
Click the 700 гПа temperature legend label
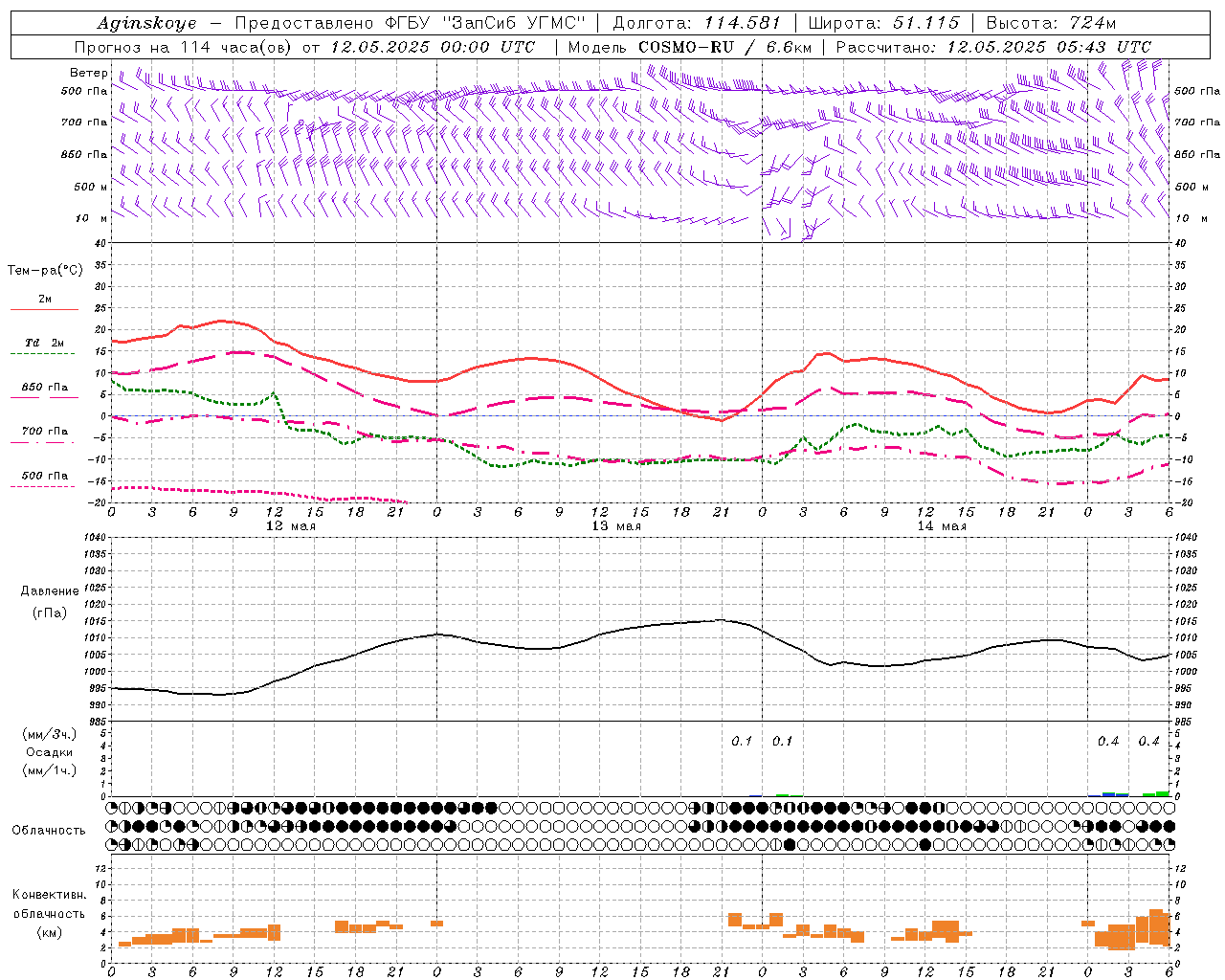coord(45,432)
